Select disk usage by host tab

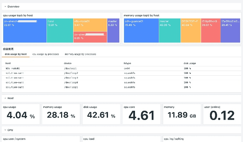(x=15, y=54)
